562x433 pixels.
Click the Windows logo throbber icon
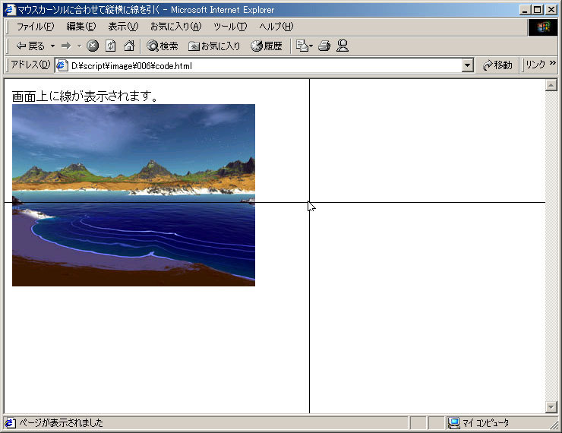coord(543,27)
